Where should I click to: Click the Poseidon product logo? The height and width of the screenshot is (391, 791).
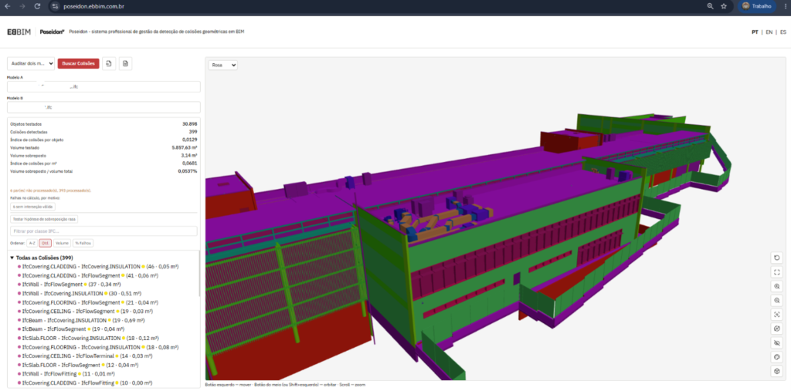(x=53, y=32)
